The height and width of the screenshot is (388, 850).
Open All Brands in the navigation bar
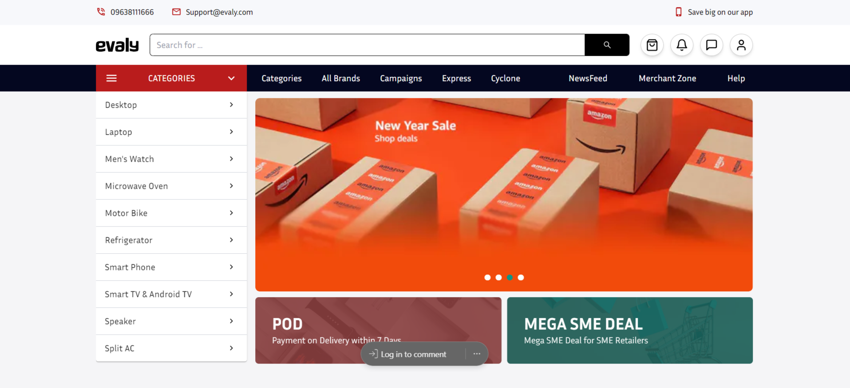pyautogui.click(x=341, y=78)
